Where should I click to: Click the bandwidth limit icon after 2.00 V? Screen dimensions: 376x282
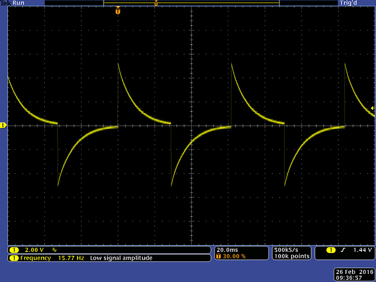[55, 250]
